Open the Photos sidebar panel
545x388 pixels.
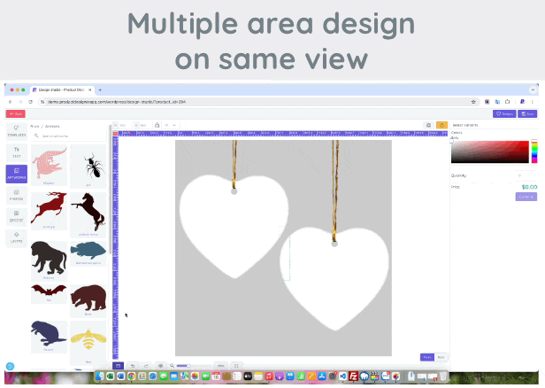17,195
